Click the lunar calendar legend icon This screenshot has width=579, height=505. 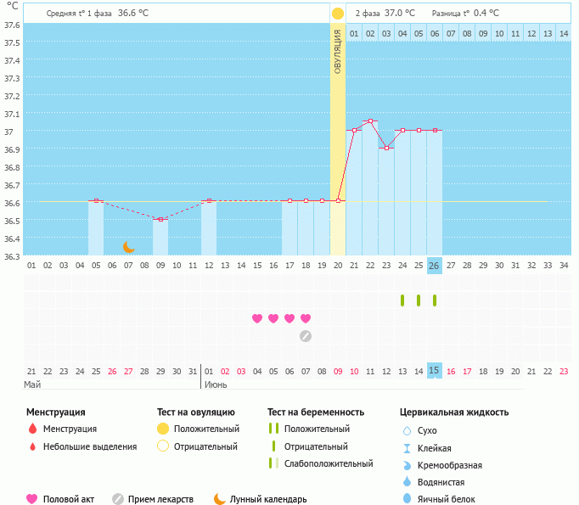(220, 499)
